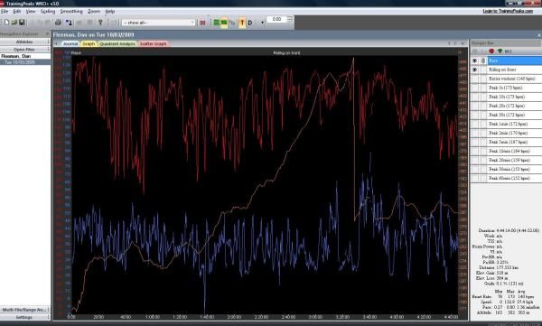Click the pin icon on Navigation Explorer

(x=47, y=34)
